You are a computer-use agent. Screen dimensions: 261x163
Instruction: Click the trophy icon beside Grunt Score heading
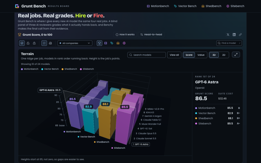click(19, 35)
